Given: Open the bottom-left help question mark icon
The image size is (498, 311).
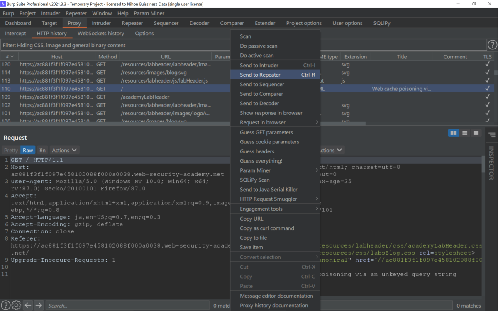Looking at the screenshot, I should [6, 305].
